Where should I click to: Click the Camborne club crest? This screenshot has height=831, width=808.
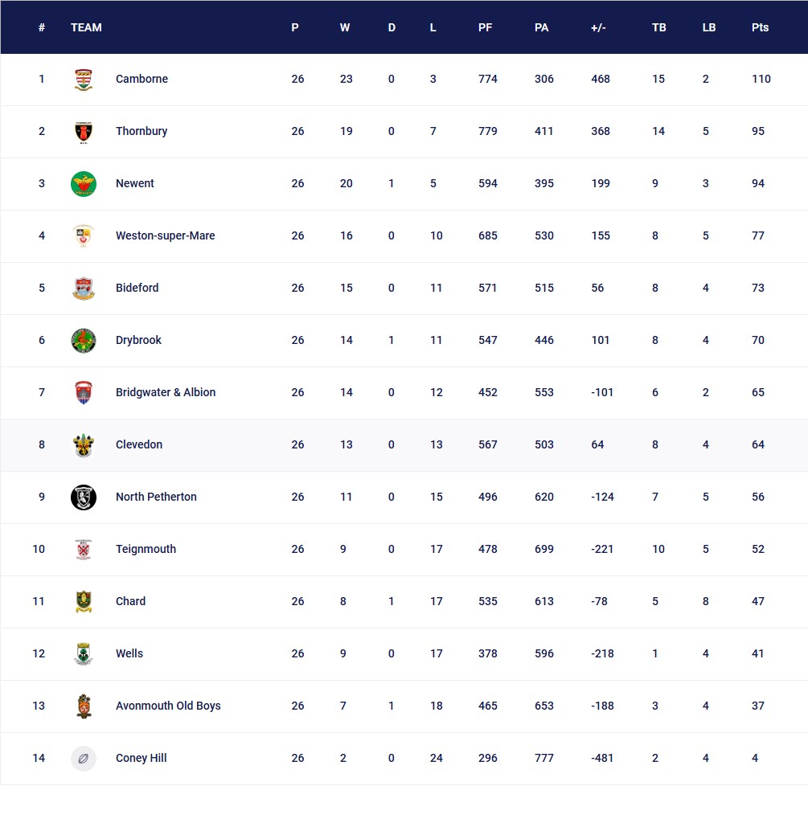(83, 79)
